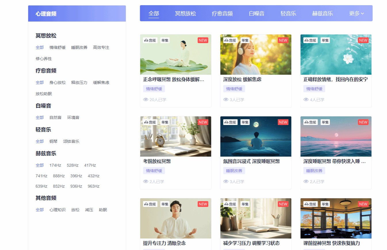Click NEW badge on 氛围音沉浸式 深度睡眠冥想 card

283,122
